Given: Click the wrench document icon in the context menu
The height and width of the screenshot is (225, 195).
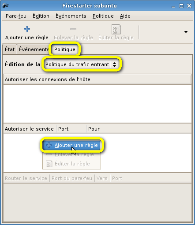Looking at the screenshot, I should [x=49, y=164].
